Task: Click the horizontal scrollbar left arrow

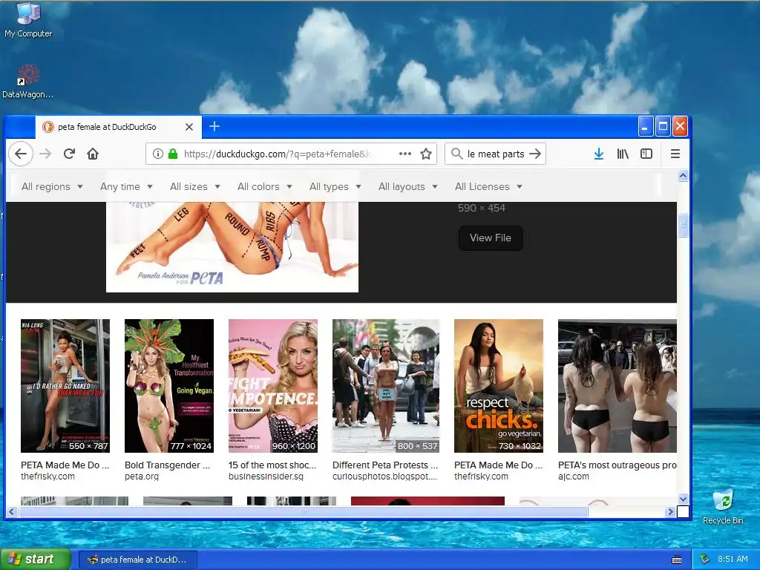Action: [x=12, y=511]
